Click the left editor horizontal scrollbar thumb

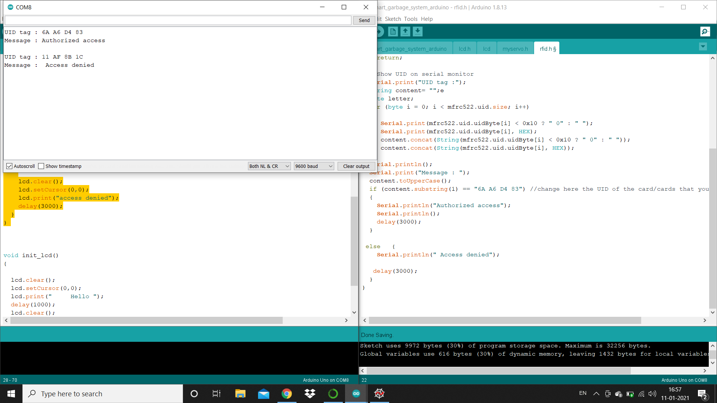146,320
